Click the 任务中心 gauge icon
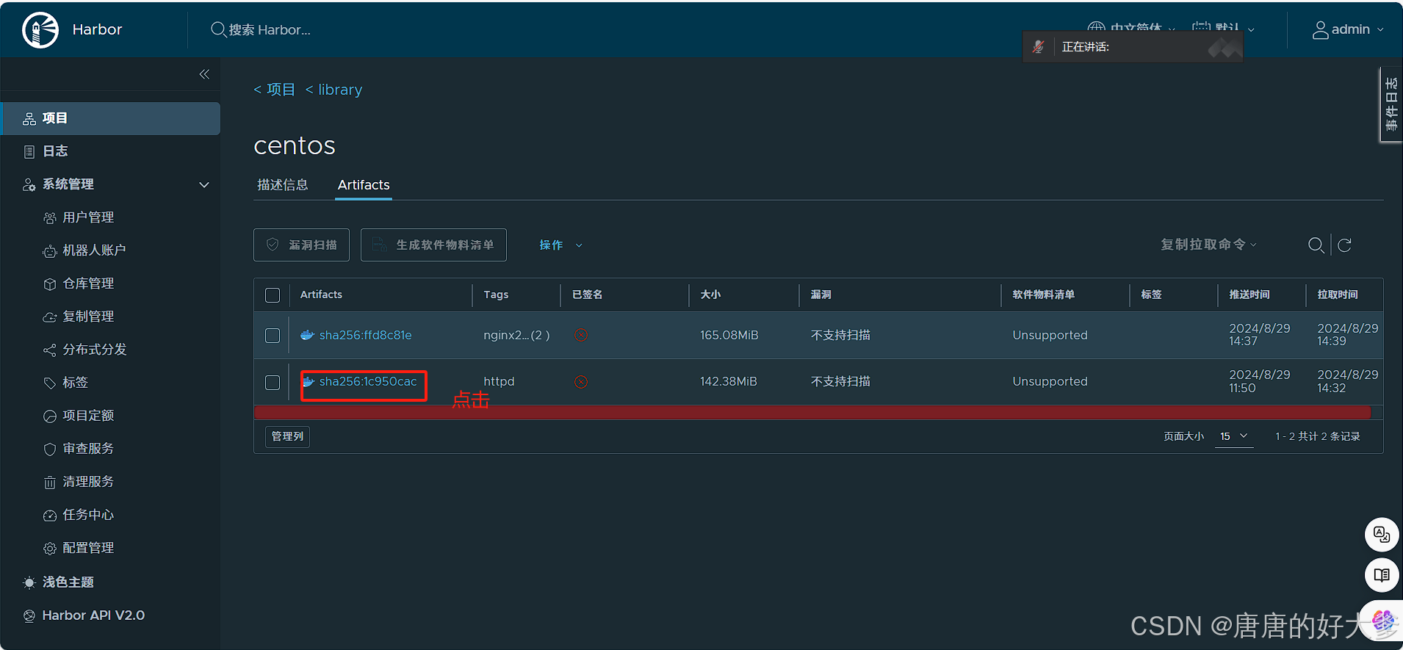This screenshot has height=650, width=1403. (x=50, y=516)
